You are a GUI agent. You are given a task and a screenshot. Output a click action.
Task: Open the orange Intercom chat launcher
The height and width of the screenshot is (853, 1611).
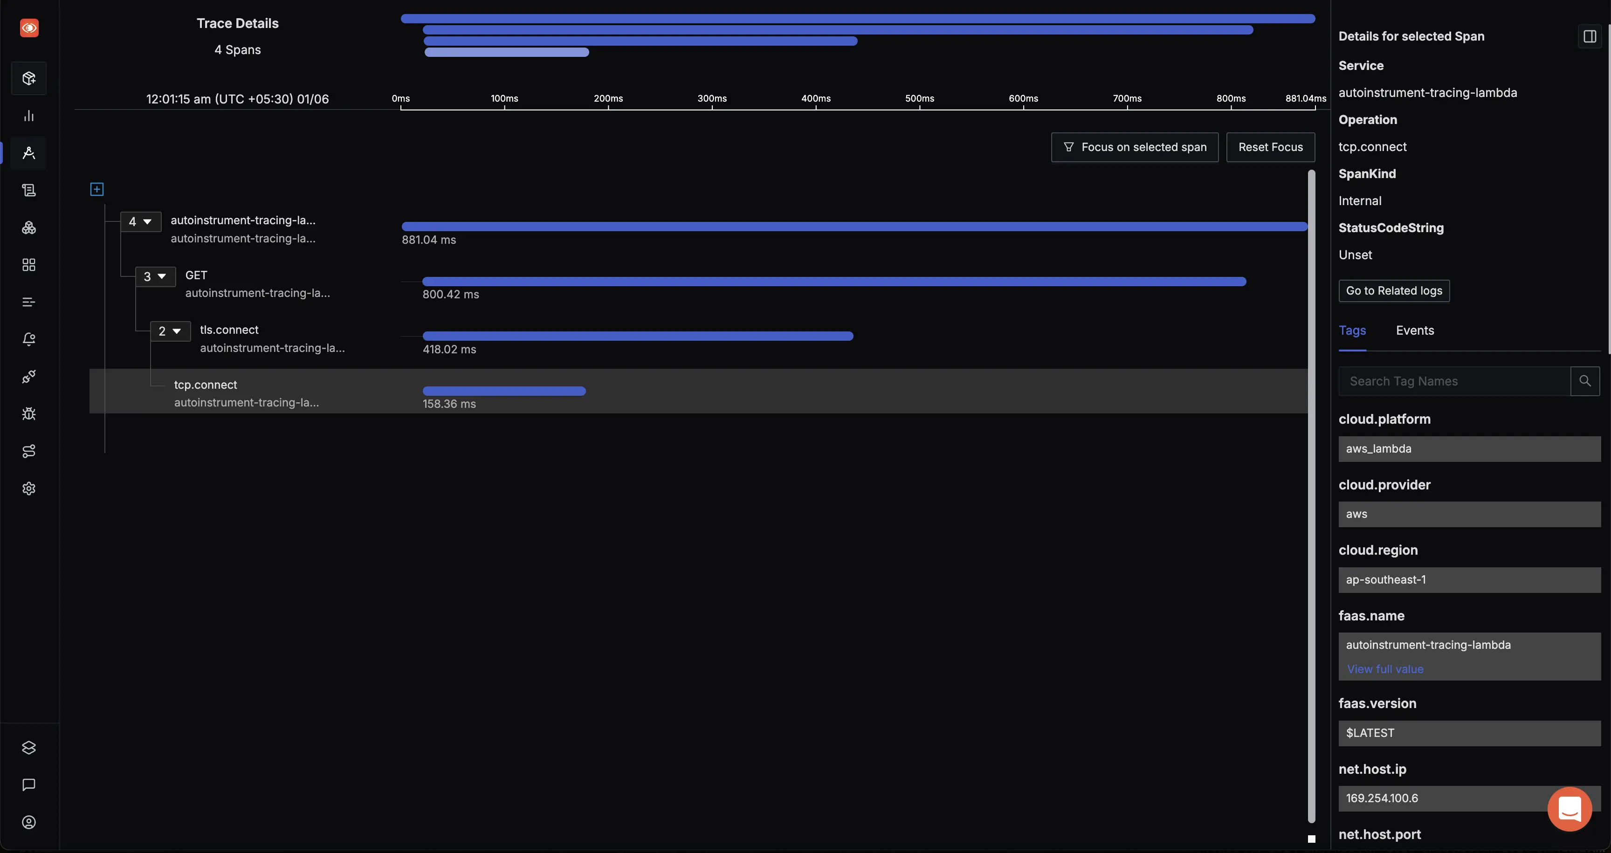1570,809
